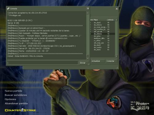The height and width of the screenshot is (115, 154).
Task: Open Buscar servidores from the main menu
Action: point(16,95)
